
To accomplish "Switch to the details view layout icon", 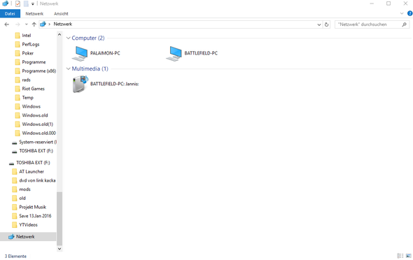I will 400,256.
